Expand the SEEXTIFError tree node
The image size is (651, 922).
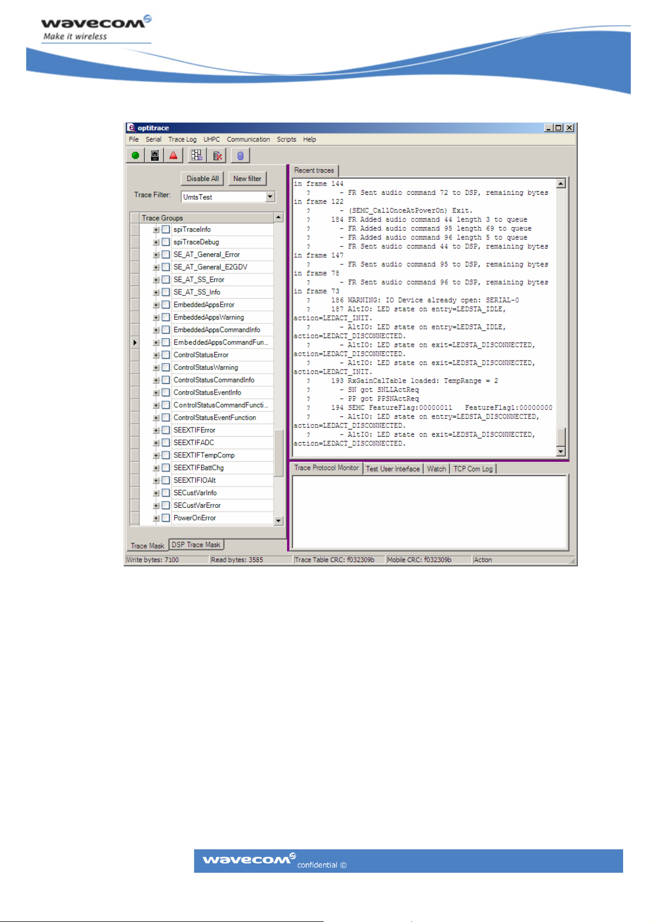(x=156, y=430)
